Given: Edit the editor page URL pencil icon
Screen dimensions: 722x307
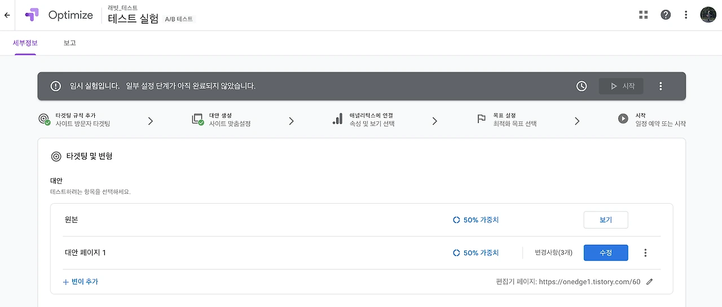Looking at the screenshot, I should coord(649,282).
